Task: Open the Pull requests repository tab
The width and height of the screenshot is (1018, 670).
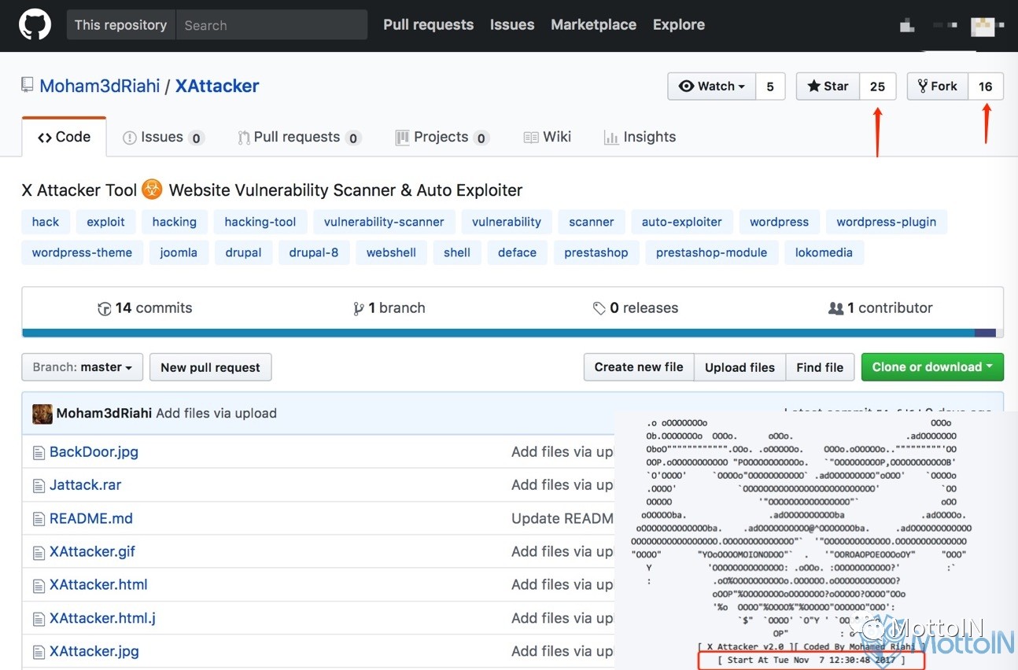Action: coord(299,137)
